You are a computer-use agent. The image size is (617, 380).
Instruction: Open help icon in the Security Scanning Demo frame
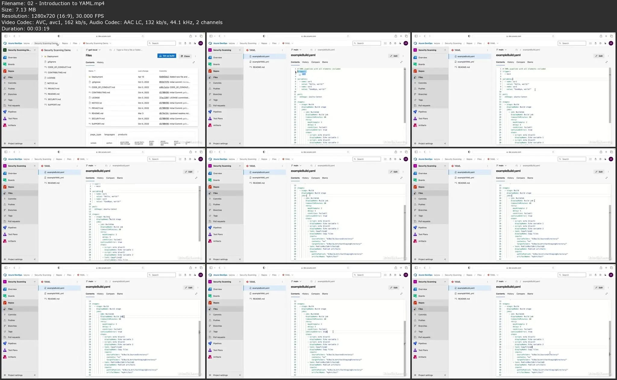point(190,43)
